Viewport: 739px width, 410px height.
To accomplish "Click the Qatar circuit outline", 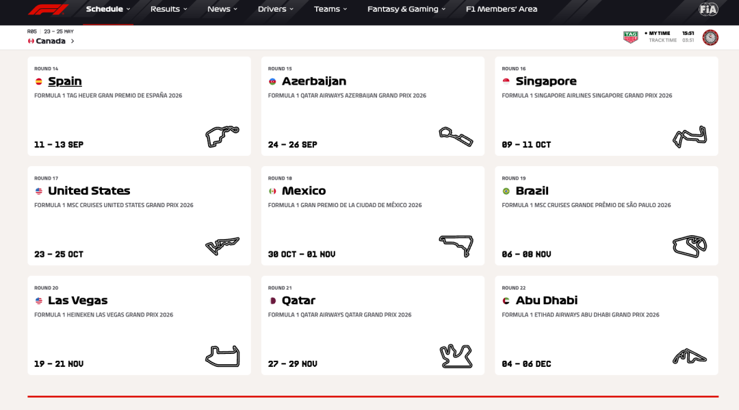I will 456,356.
